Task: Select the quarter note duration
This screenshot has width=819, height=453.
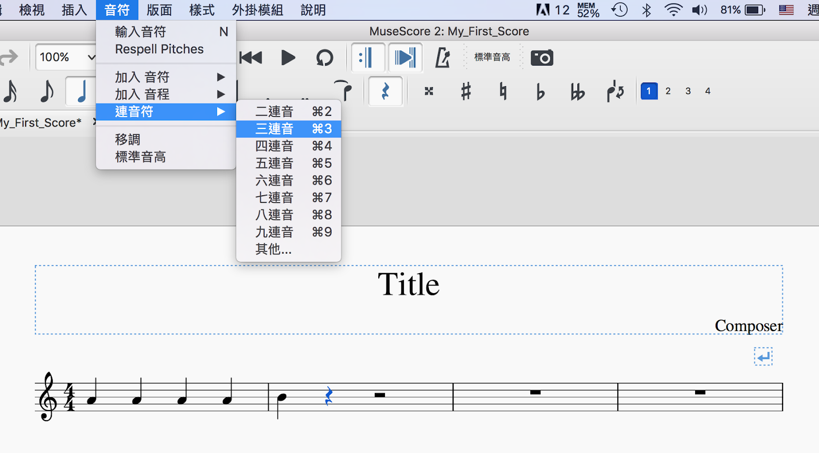Action: pos(81,92)
